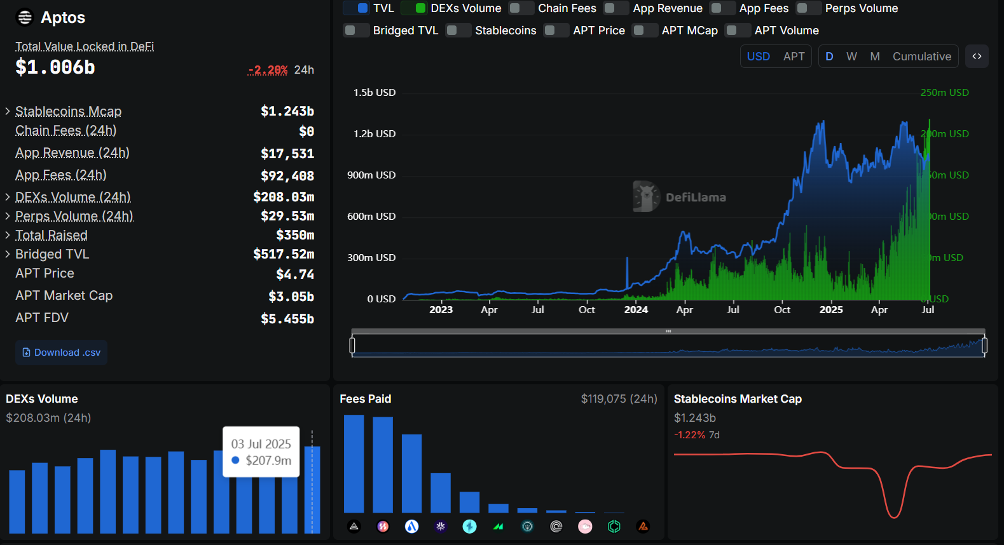Viewport: 1004px width, 545px height.
Task: Enable the Perps Volume chart toggle
Action: point(809,8)
